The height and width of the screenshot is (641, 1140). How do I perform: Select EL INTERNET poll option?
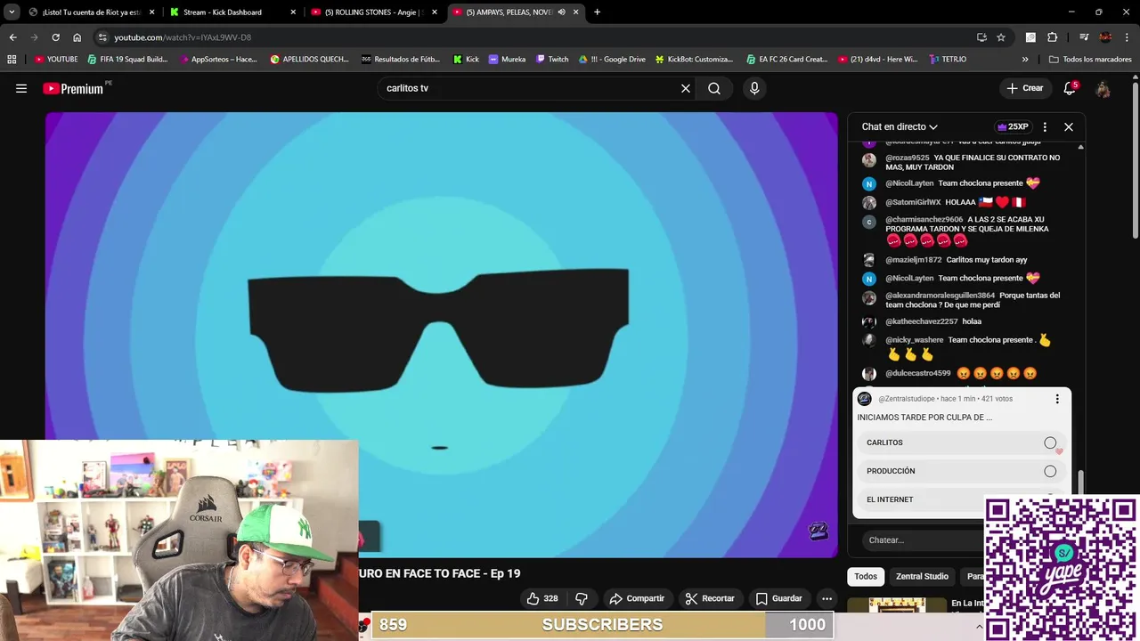(961, 499)
